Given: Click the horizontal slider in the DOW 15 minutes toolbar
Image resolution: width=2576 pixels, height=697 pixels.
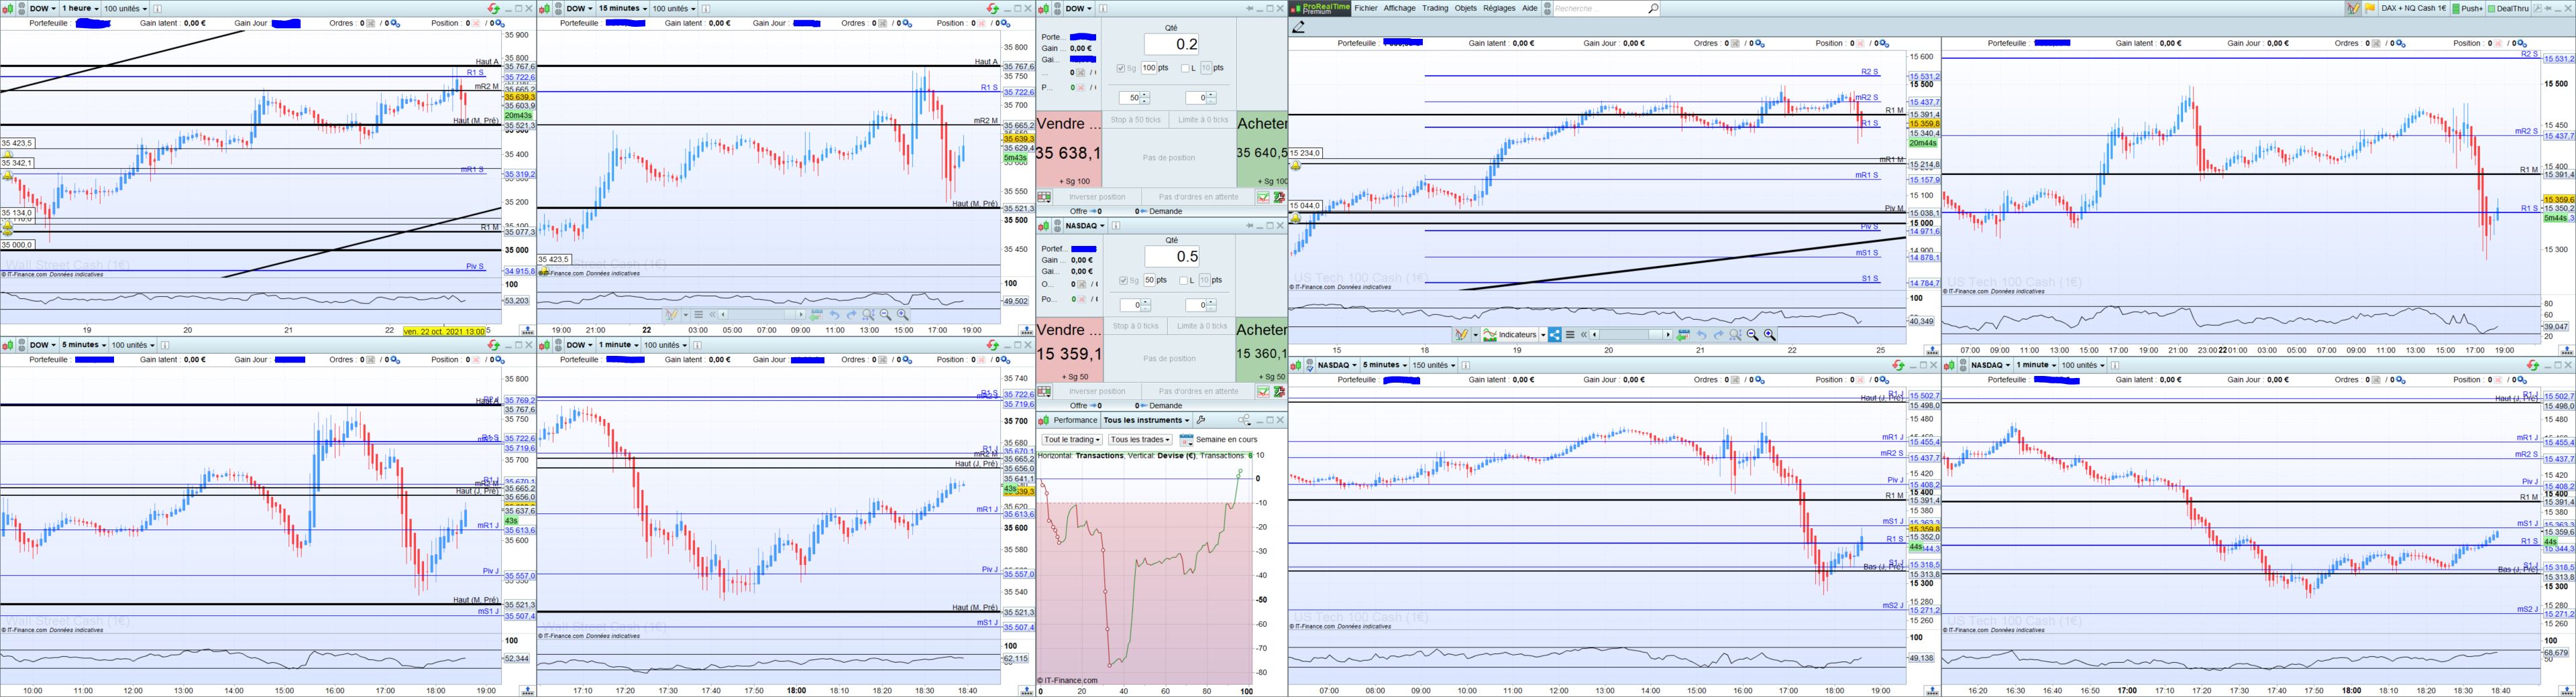Looking at the screenshot, I should click(762, 314).
